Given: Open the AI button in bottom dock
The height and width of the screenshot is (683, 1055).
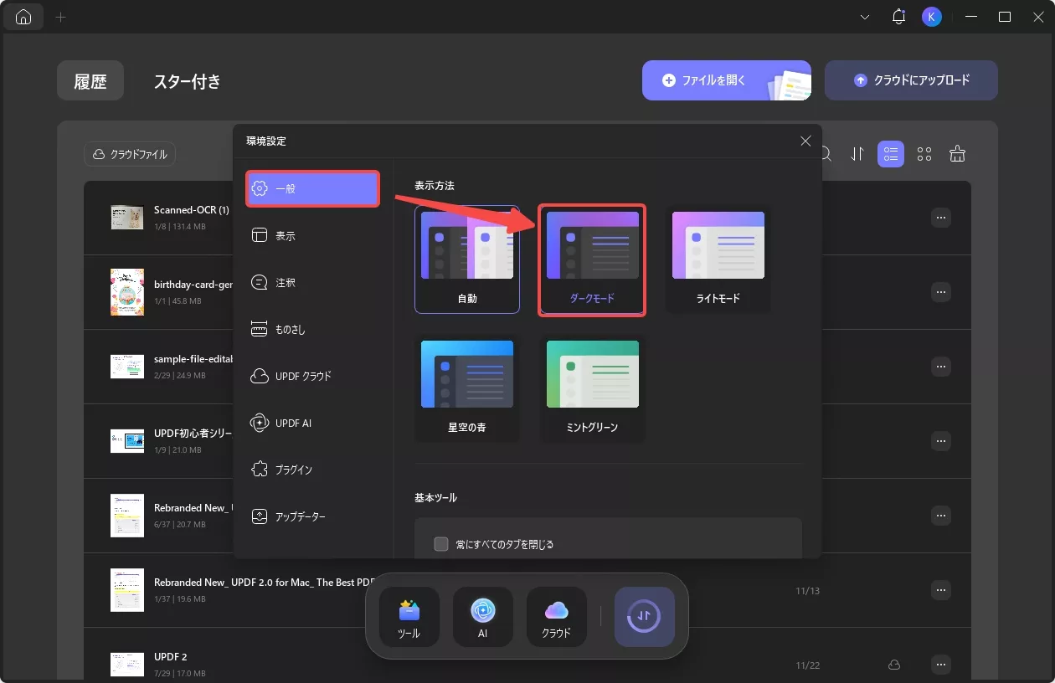Looking at the screenshot, I should pos(483,617).
